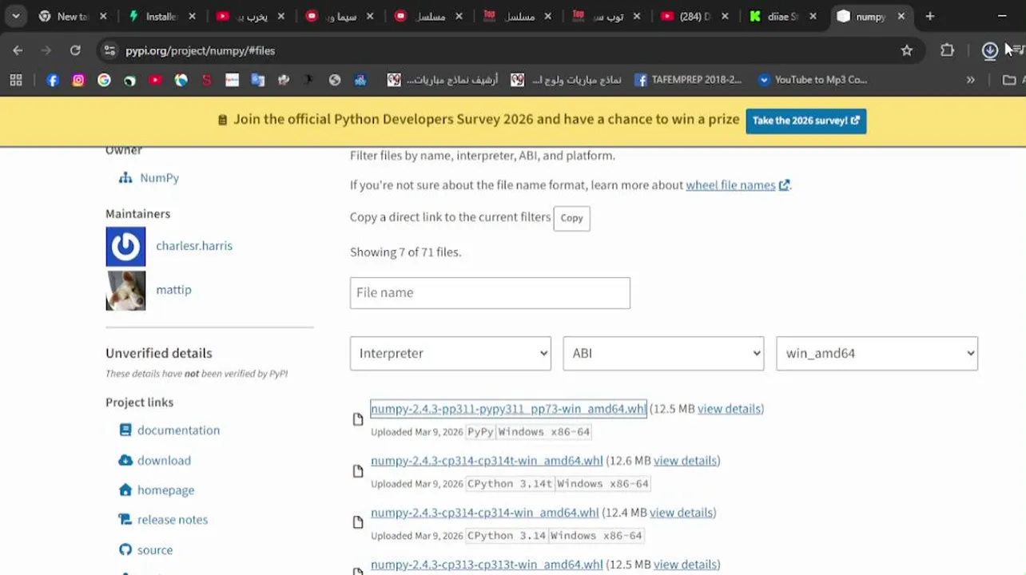This screenshot has width=1026, height=575.
Task: Click the File name filter field
Action: coord(490,293)
